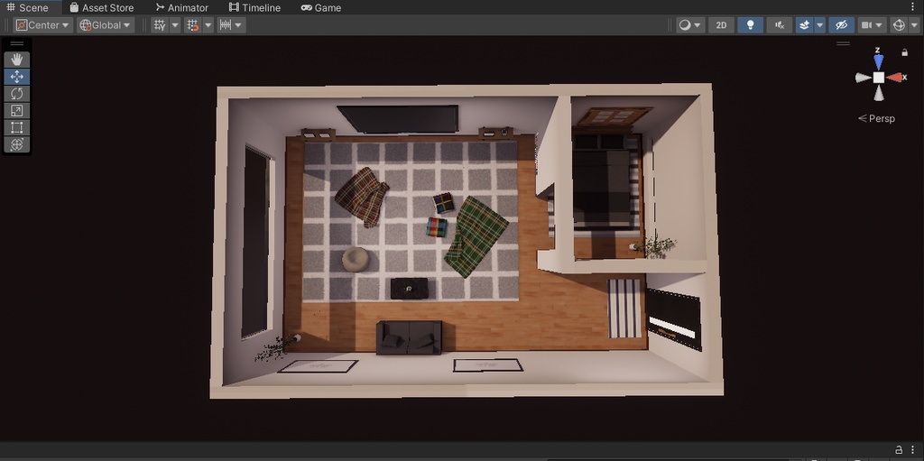Select the dark sofa in scene

(x=409, y=337)
